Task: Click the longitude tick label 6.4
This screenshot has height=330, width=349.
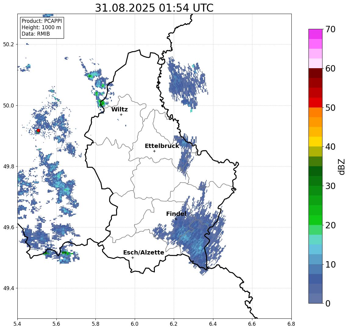Action: pyautogui.click(x=213, y=324)
